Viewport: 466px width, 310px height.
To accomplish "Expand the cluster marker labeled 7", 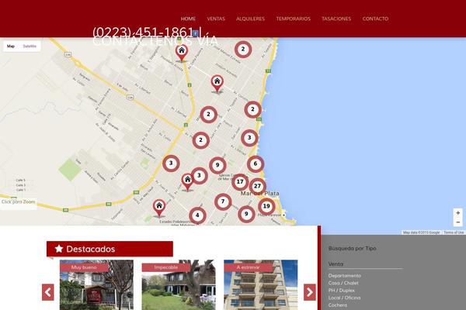I will tap(223, 201).
